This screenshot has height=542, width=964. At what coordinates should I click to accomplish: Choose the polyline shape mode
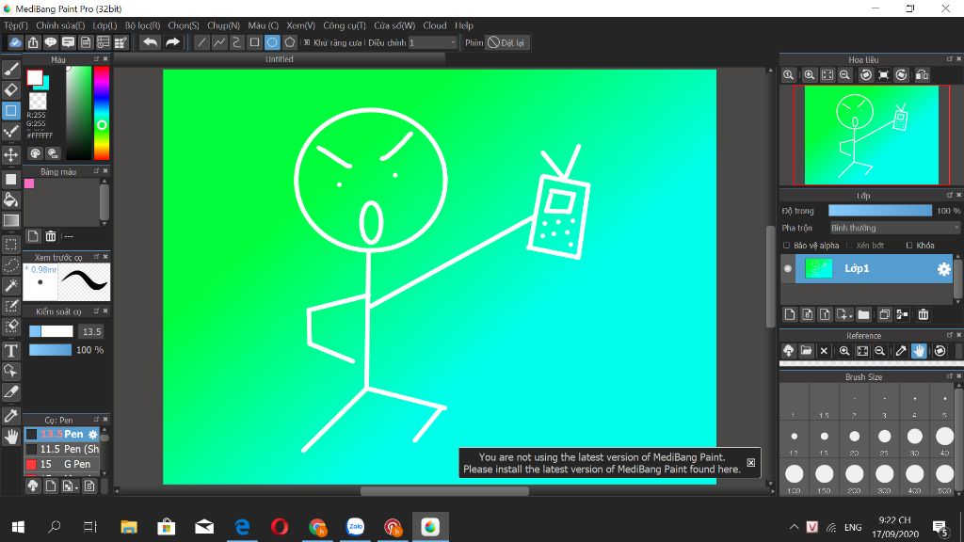(218, 42)
